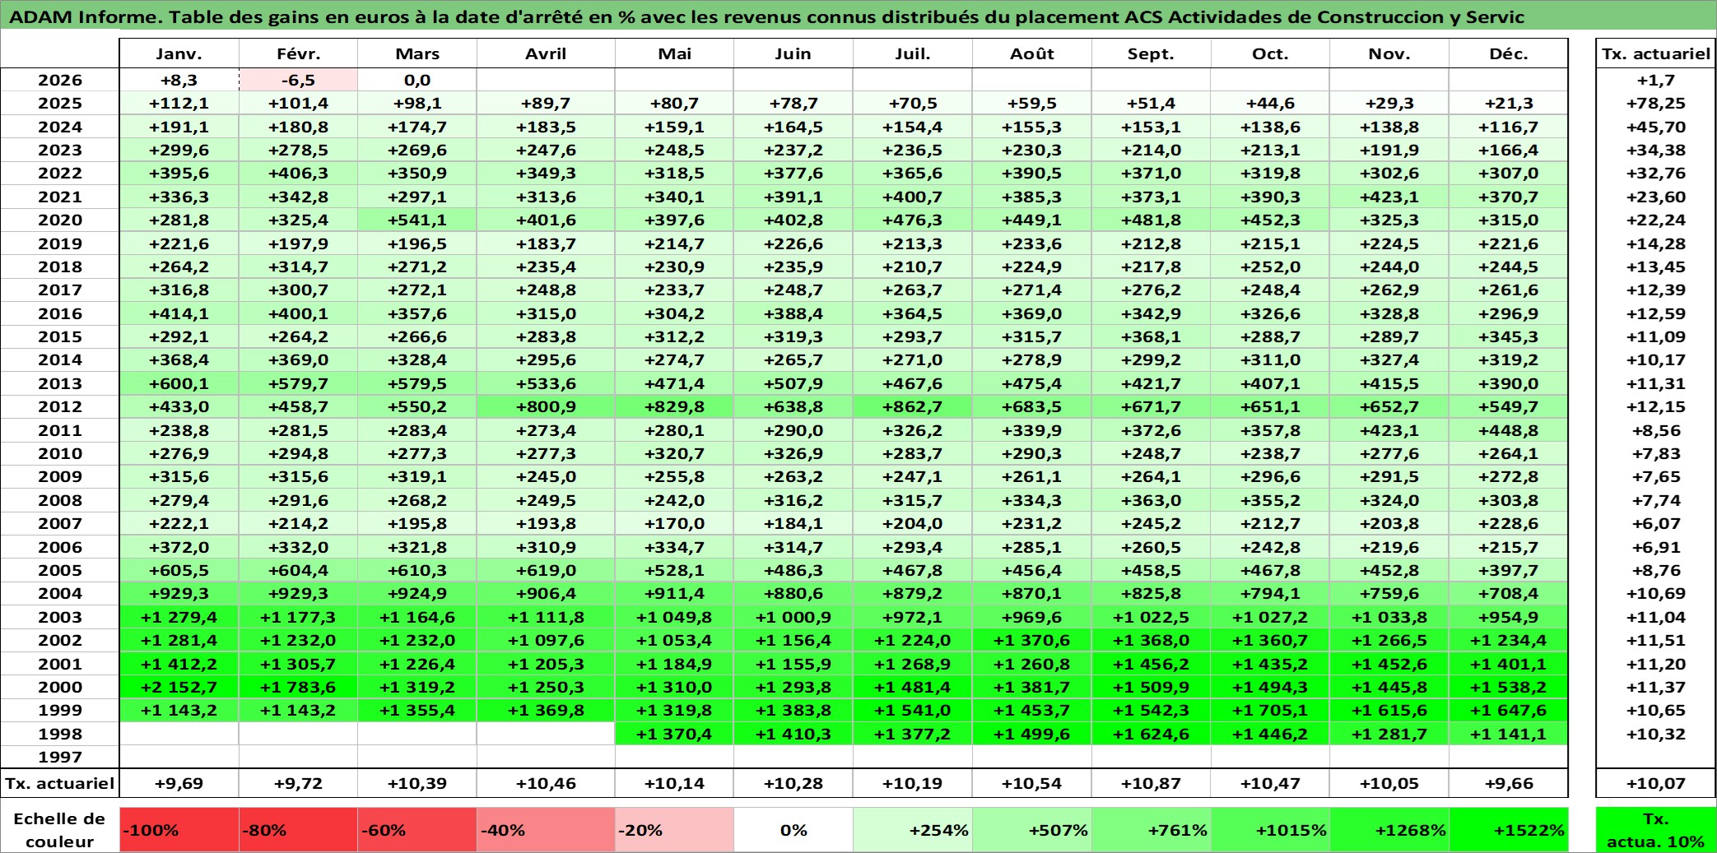Click the Tx. actua. 10% green box
This screenshot has height=853, width=1717.
(1656, 830)
